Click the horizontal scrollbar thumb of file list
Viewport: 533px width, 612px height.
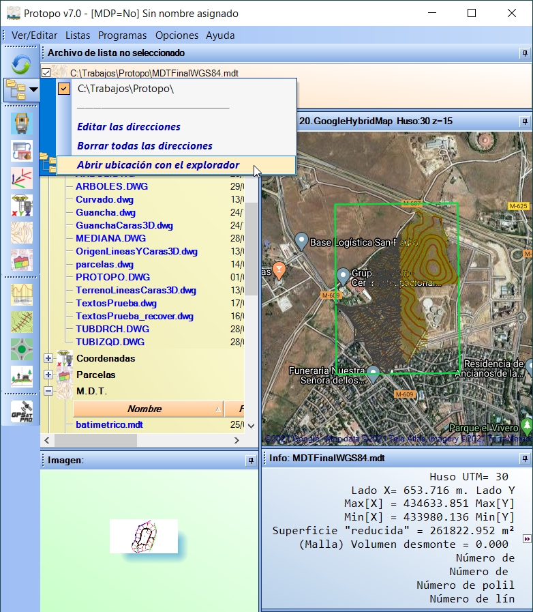tap(95, 440)
